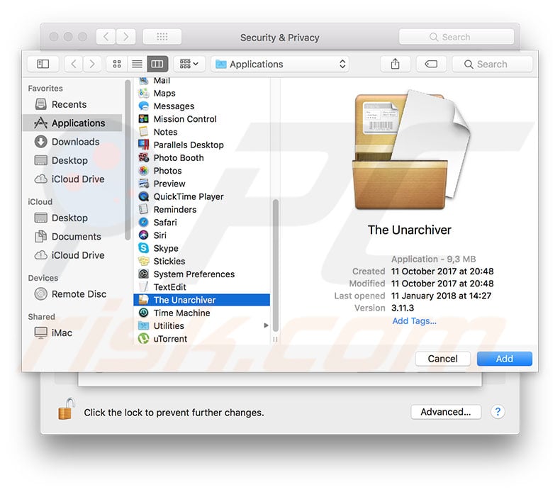Click the Add Tags… link

[x=414, y=321]
